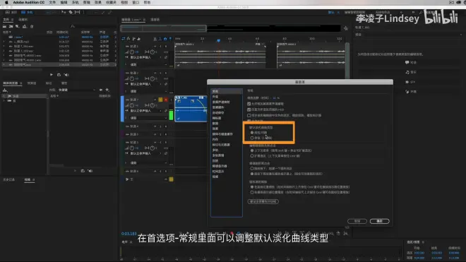Select last radio option in General preferences
Screen dimensions: 466x262
click(x=252, y=192)
